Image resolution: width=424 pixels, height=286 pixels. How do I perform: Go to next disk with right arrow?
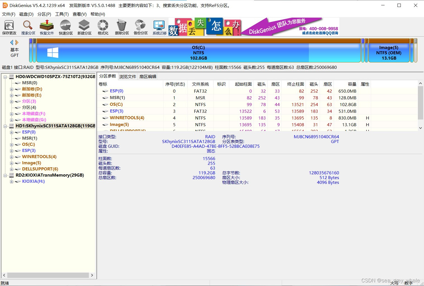17,43
